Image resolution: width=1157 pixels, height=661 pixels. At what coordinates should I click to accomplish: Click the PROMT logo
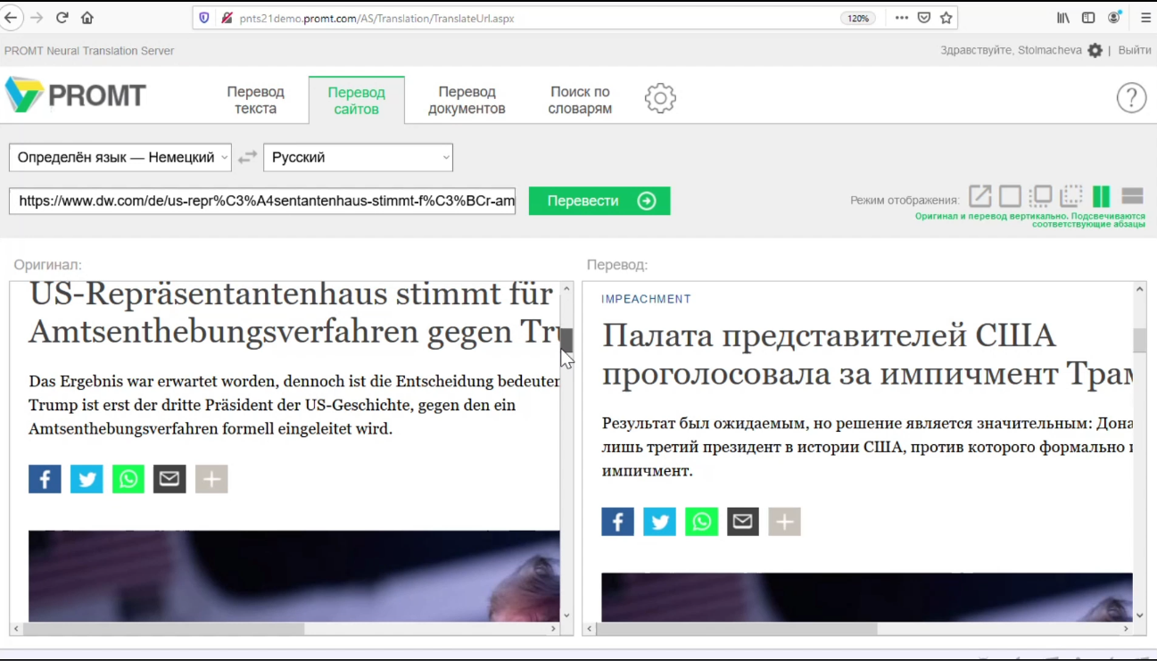tap(75, 95)
